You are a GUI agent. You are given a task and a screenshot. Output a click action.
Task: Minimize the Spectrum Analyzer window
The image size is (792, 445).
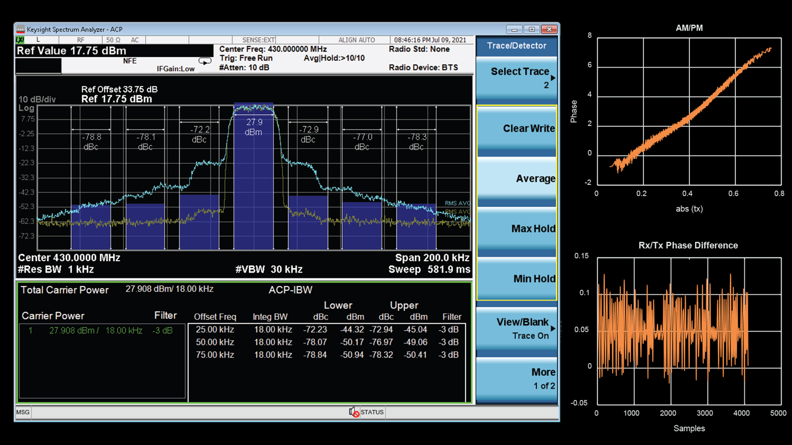click(514, 29)
